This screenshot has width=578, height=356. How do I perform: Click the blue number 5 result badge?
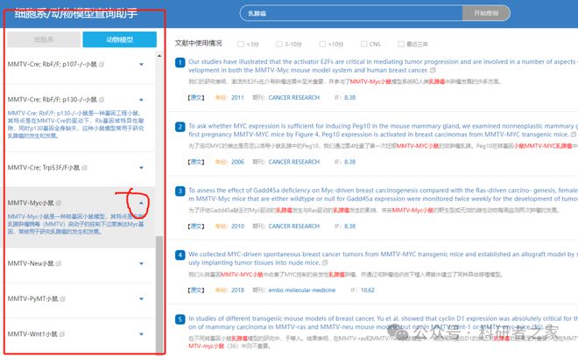180,319
